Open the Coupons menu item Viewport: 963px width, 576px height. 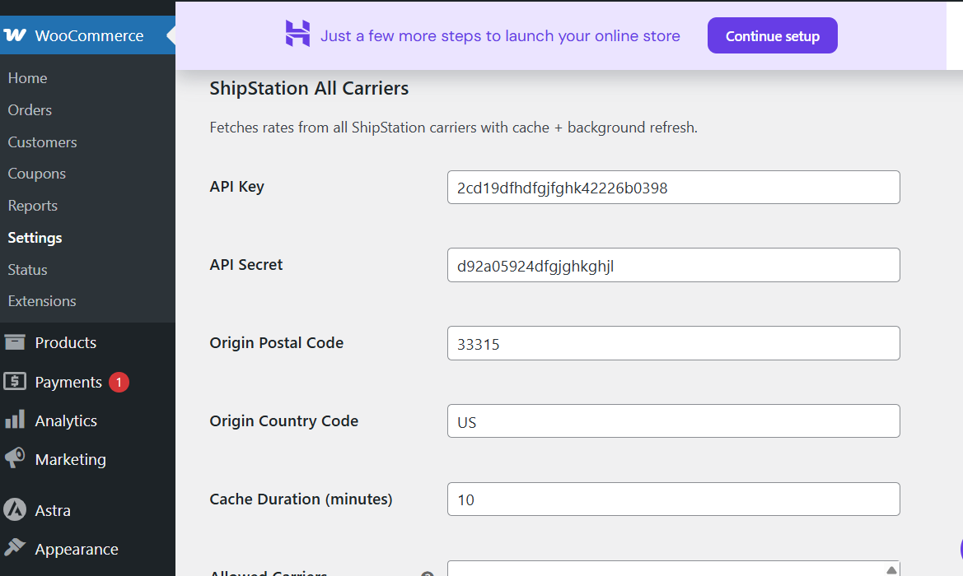[x=36, y=174]
